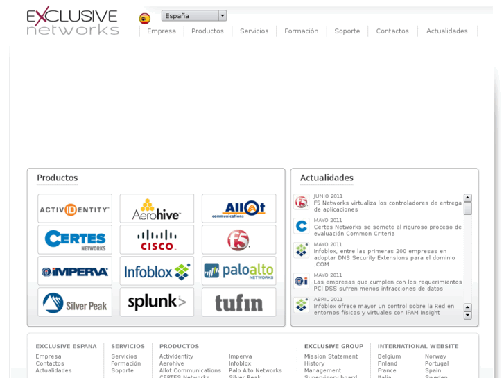Open the Servicios menu
504x378 pixels.
click(254, 31)
